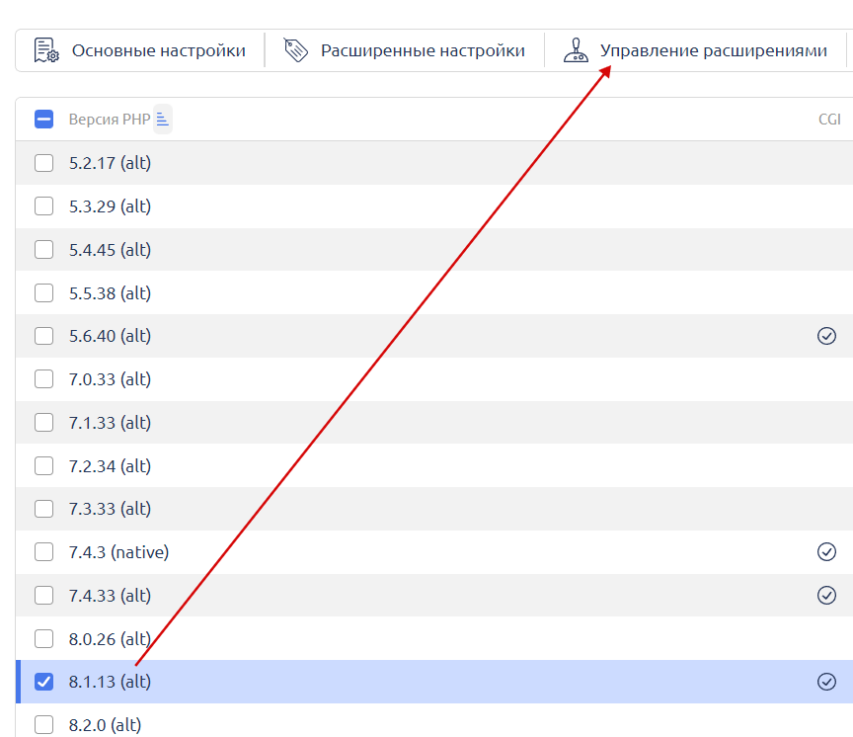Click CGI checkmark icon for 7.4.3 (native)
This screenshot has width=853, height=737.
pyautogui.click(x=826, y=551)
